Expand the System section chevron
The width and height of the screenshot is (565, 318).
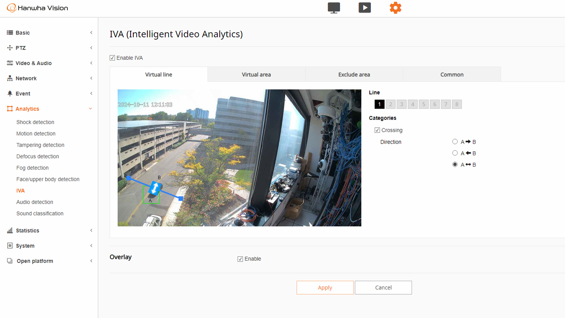point(91,245)
